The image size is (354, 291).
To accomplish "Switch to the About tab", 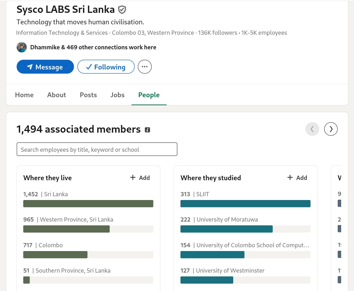I will [x=57, y=95].
